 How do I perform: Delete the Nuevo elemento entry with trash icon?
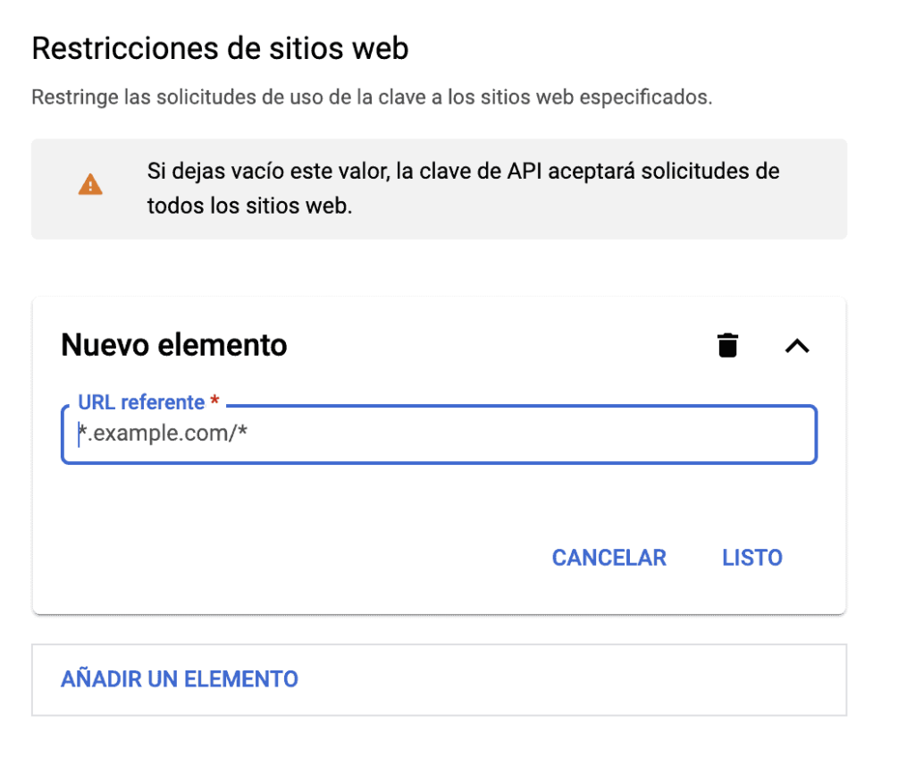pyautogui.click(x=728, y=345)
